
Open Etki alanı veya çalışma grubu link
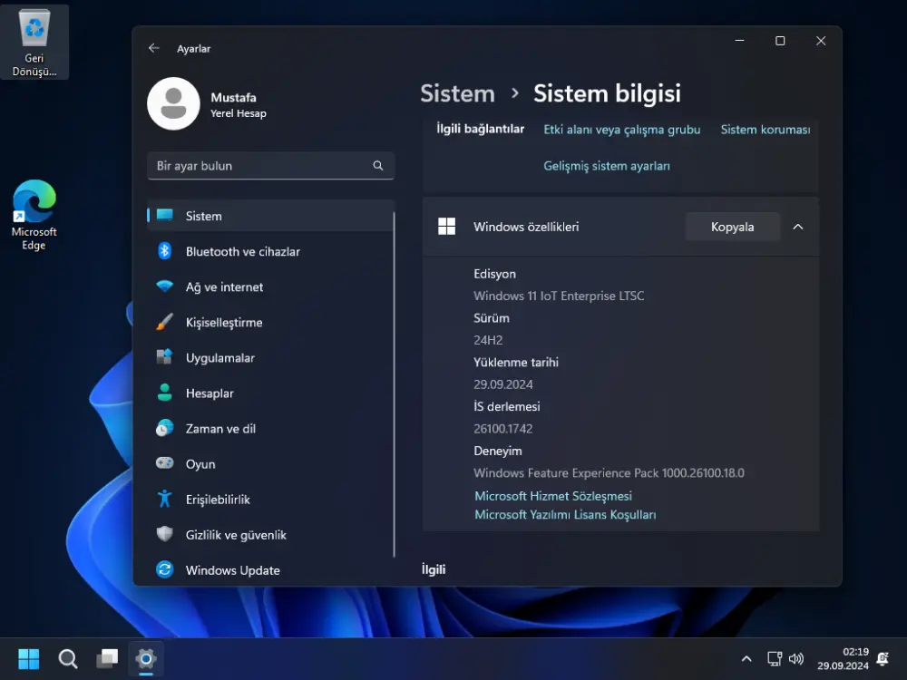pos(622,130)
